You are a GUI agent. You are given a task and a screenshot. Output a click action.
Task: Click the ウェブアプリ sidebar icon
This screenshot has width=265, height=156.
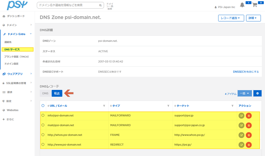click(4, 74)
